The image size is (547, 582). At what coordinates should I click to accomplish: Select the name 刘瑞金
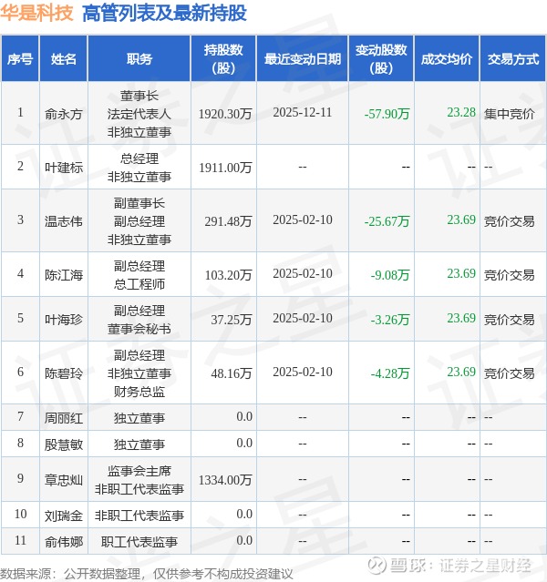pos(64,516)
